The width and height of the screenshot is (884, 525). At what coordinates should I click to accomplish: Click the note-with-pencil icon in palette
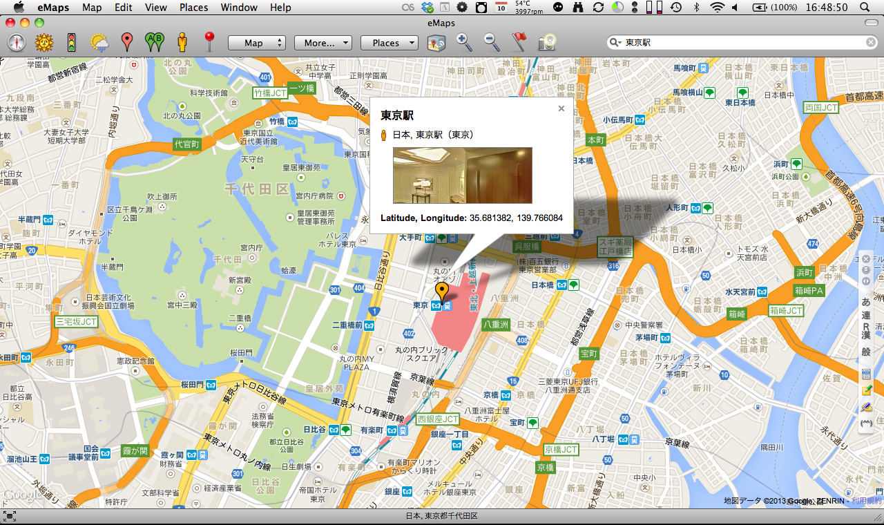pos(866,390)
